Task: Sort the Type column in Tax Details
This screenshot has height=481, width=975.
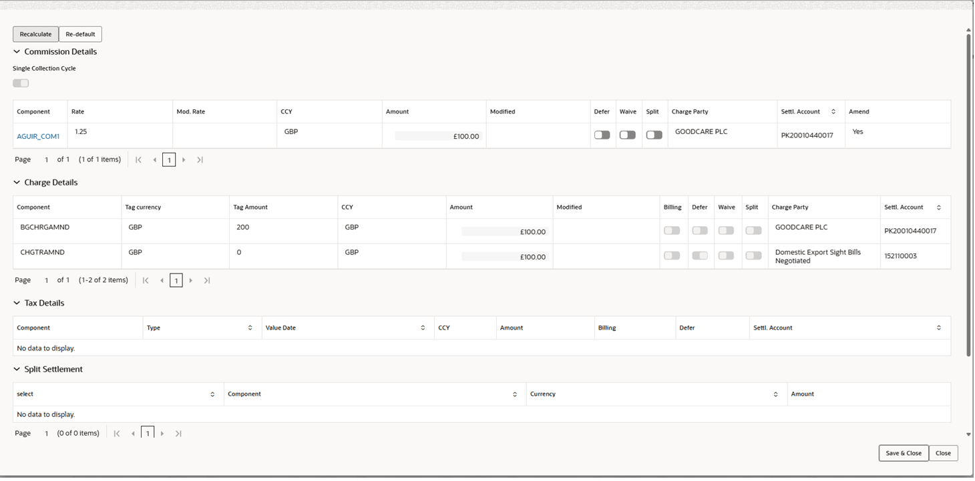Action: tap(251, 328)
